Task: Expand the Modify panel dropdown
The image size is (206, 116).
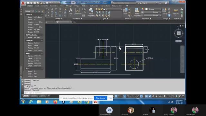Action: tap(59, 19)
